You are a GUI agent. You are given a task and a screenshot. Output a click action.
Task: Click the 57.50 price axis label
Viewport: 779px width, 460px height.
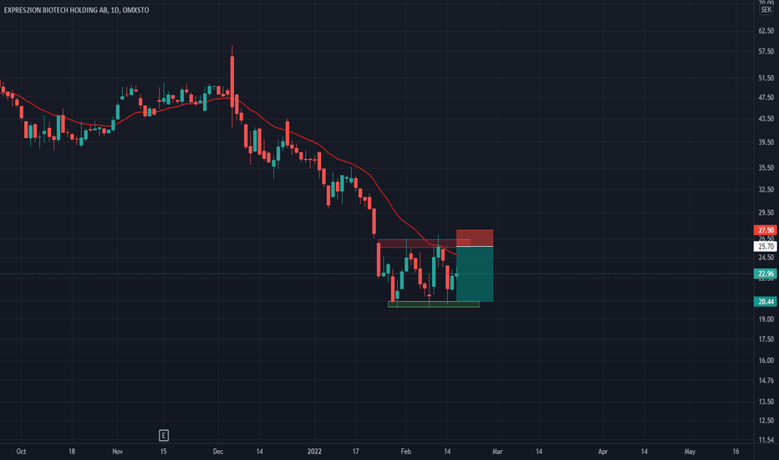pyautogui.click(x=766, y=51)
